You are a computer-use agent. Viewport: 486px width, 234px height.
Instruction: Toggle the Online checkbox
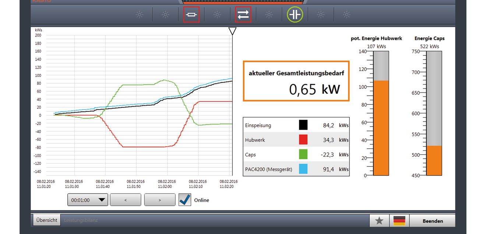(185, 200)
